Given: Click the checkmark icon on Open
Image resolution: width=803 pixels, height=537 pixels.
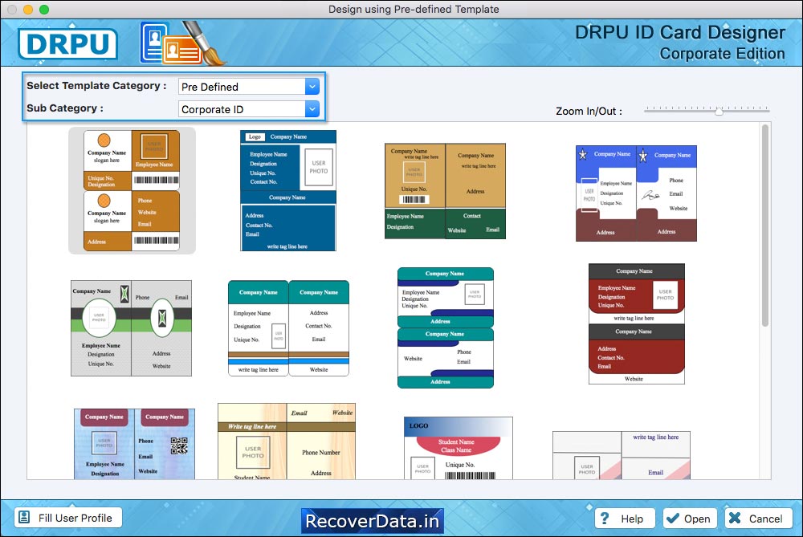Looking at the screenshot, I should pos(673,518).
